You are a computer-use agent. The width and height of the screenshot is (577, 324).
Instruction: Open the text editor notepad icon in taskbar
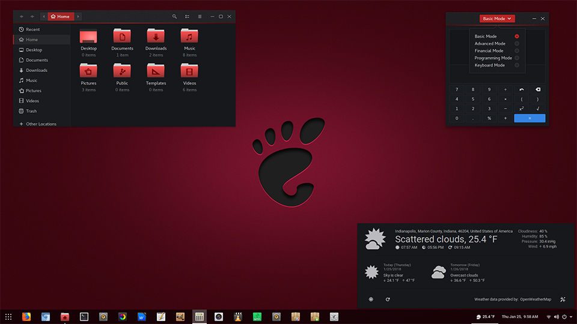[161, 317]
